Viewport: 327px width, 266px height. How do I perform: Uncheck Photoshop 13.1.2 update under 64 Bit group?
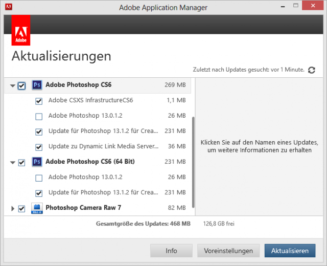point(39,193)
